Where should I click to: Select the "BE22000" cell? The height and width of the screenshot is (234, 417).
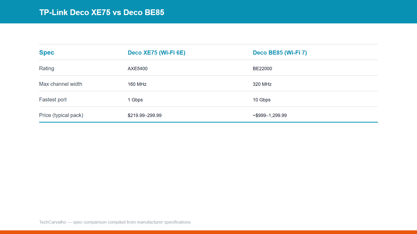tap(262, 69)
